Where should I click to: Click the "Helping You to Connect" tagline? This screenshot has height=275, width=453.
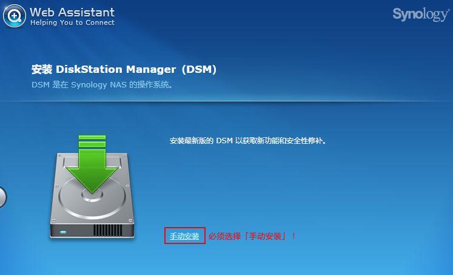click(72, 22)
